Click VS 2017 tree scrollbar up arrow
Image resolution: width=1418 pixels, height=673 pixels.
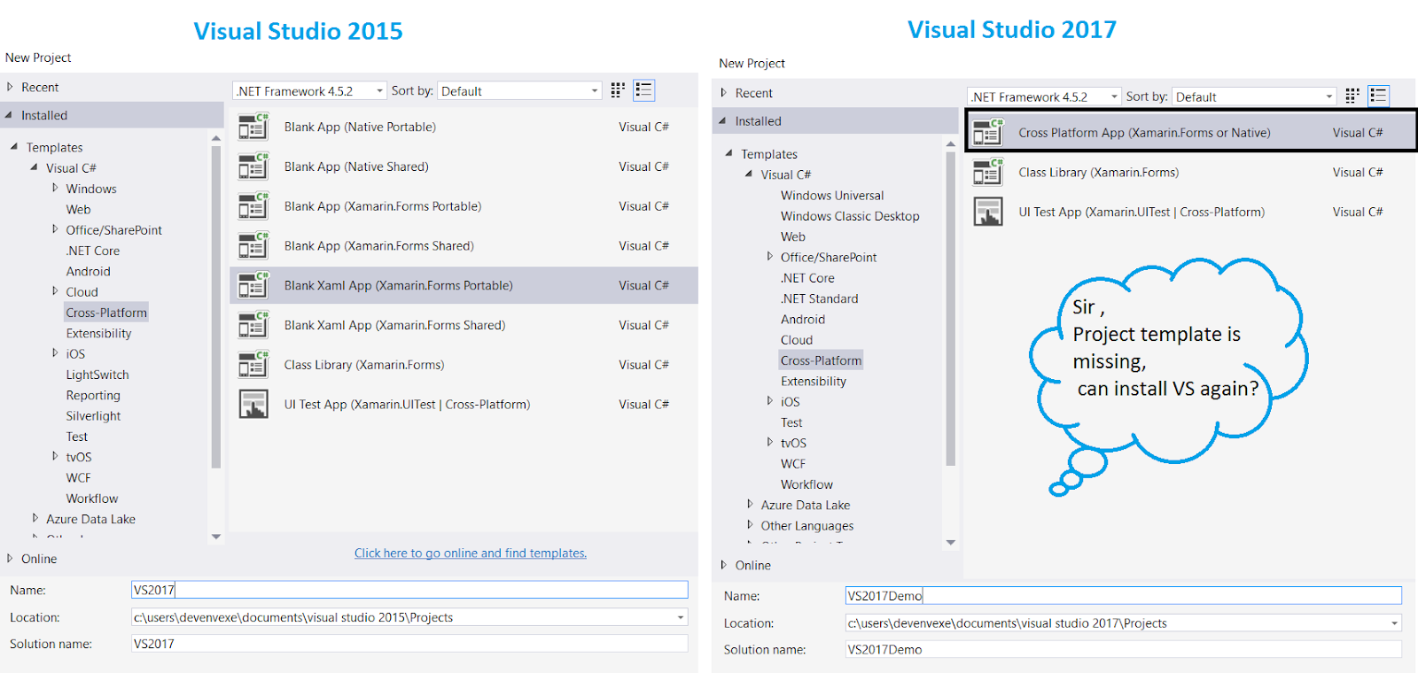[951, 144]
